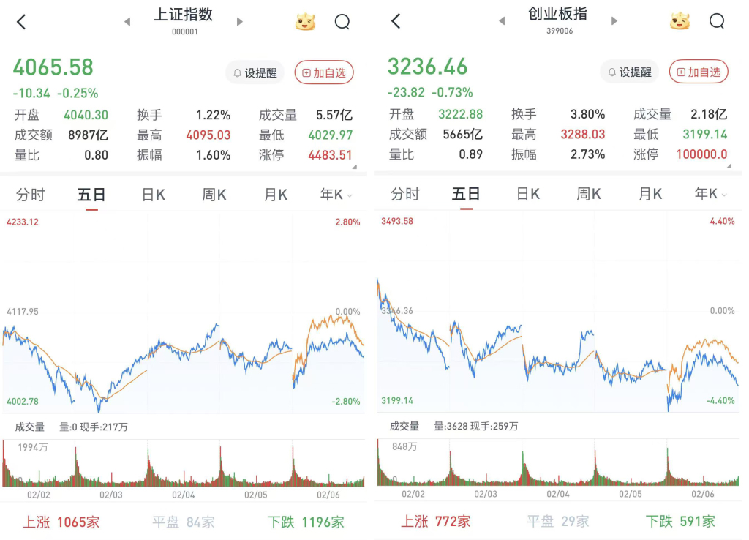Viewport: 749px width, 540px height.
Task: Select the 02/04 date on the 上证指数 volume chart
Action: [184, 495]
